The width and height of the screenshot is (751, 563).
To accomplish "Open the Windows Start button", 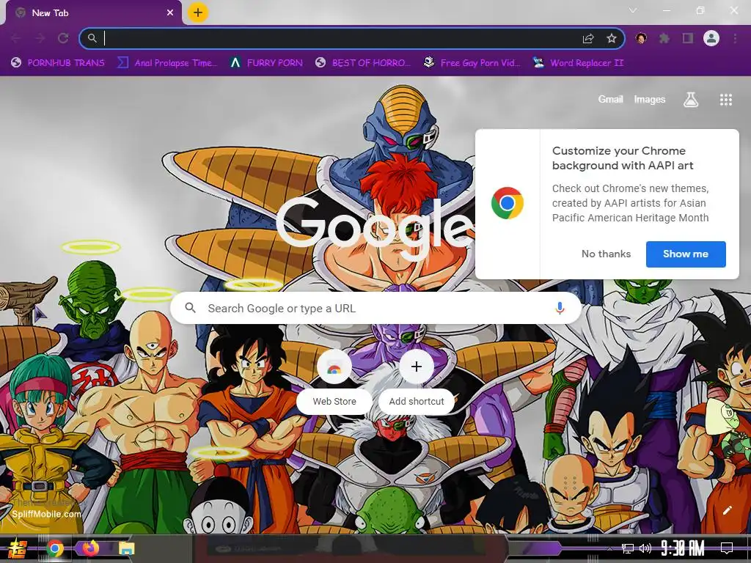I will (18, 548).
